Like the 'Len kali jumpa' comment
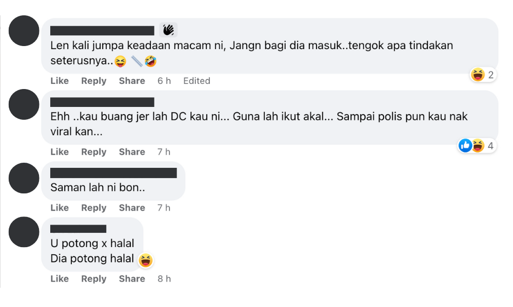The width and height of the screenshot is (513, 307). (60, 81)
